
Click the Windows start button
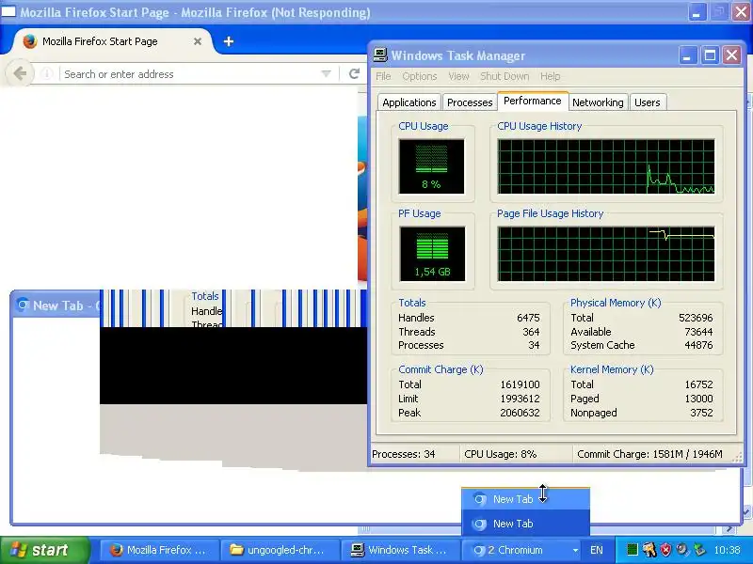[x=44, y=550]
